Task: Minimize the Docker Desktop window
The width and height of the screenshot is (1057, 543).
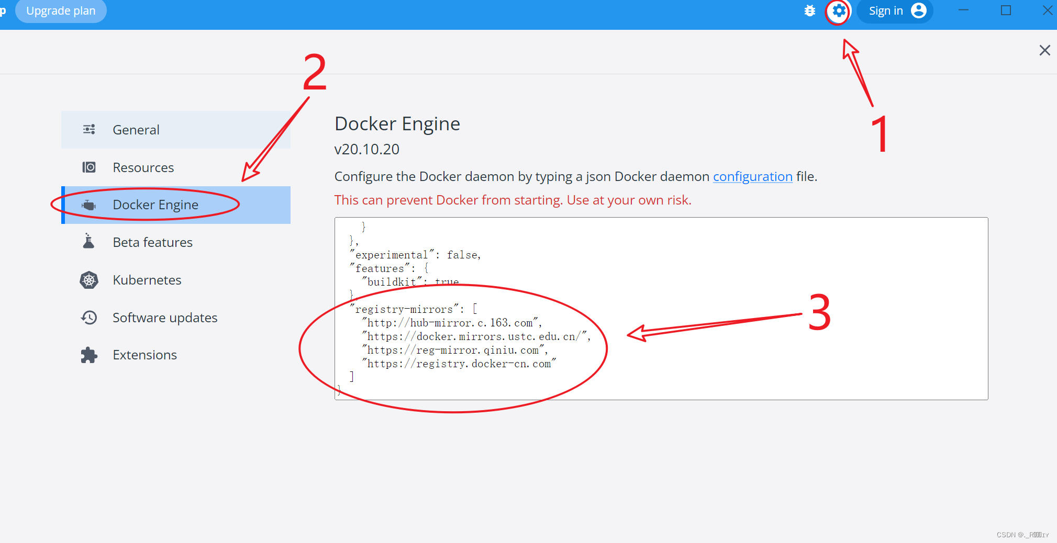Action: click(x=963, y=10)
